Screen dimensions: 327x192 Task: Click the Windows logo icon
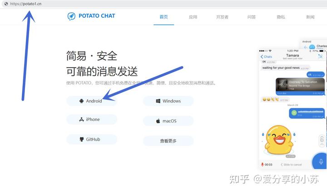pyautogui.click(x=158, y=101)
